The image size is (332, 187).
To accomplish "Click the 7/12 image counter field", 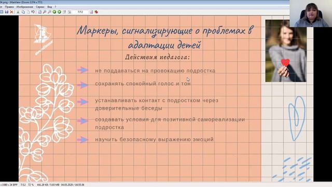I will point(80,12).
